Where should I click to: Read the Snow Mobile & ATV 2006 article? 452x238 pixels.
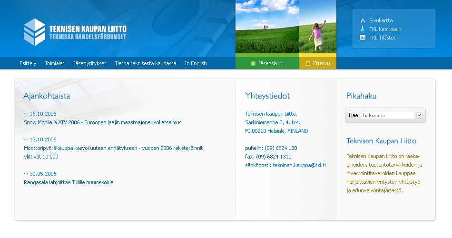tap(103, 122)
